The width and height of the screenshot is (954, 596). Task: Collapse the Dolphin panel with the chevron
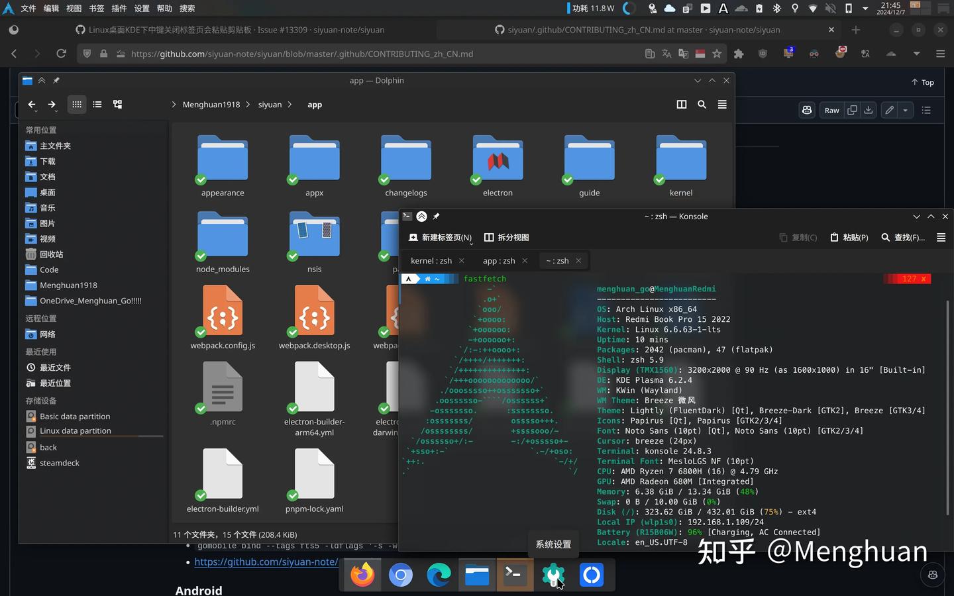(41, 79)
